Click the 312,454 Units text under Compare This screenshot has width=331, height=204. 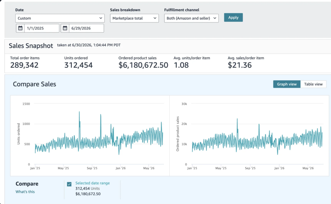click(87, 188)
